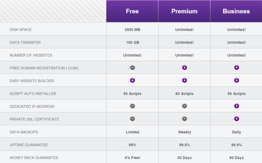Click the minus icon for Free domain registration
The height and width of the screenshot is (163, 262).
click(x=132, y=67)
